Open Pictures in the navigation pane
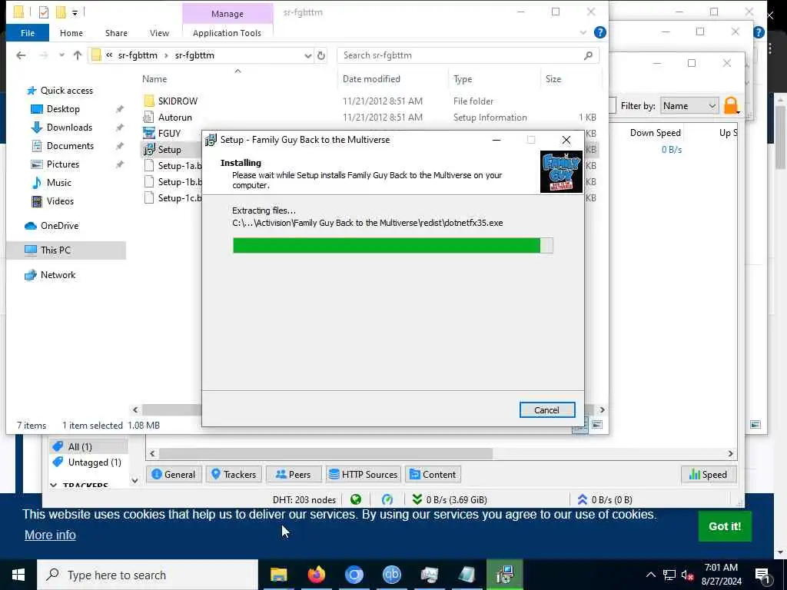Viewport: 787px width, 590px height. pos(63,164)
